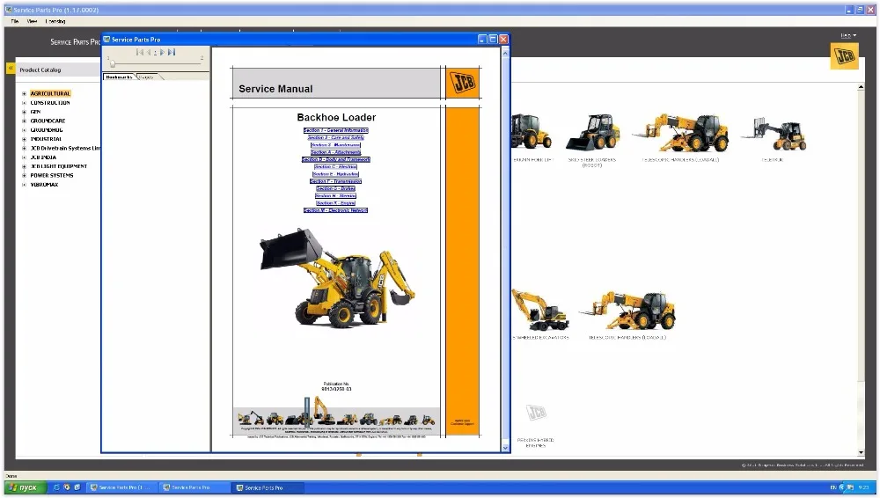Click the system tray clock
Image resolution: width=880 pixels, height=498 pixels.
pos(864,487)
